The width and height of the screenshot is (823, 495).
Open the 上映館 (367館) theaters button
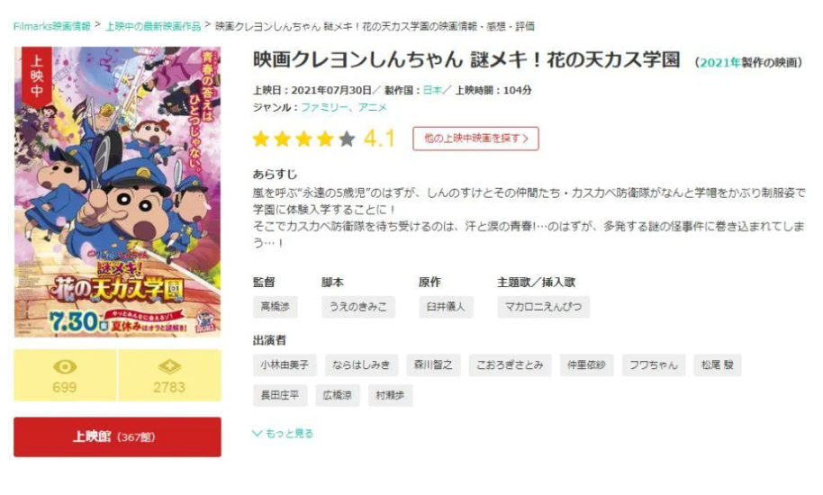(x=118, y=436)
